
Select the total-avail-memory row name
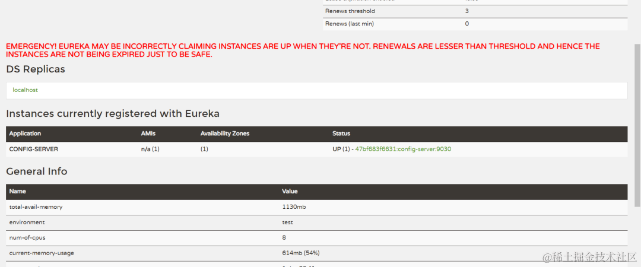coord(36,207)
